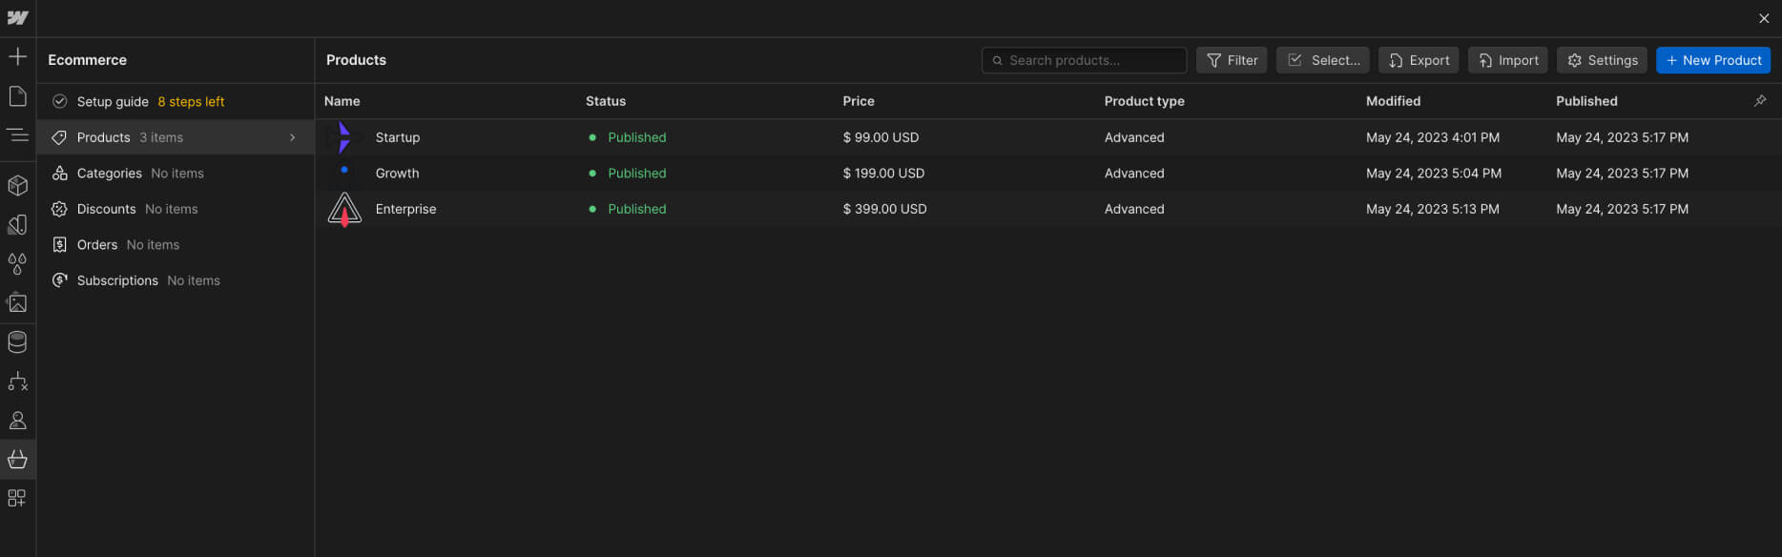Click the Select... multi-select button
Screen dimensions: 1782x557
coord(1322,60)
